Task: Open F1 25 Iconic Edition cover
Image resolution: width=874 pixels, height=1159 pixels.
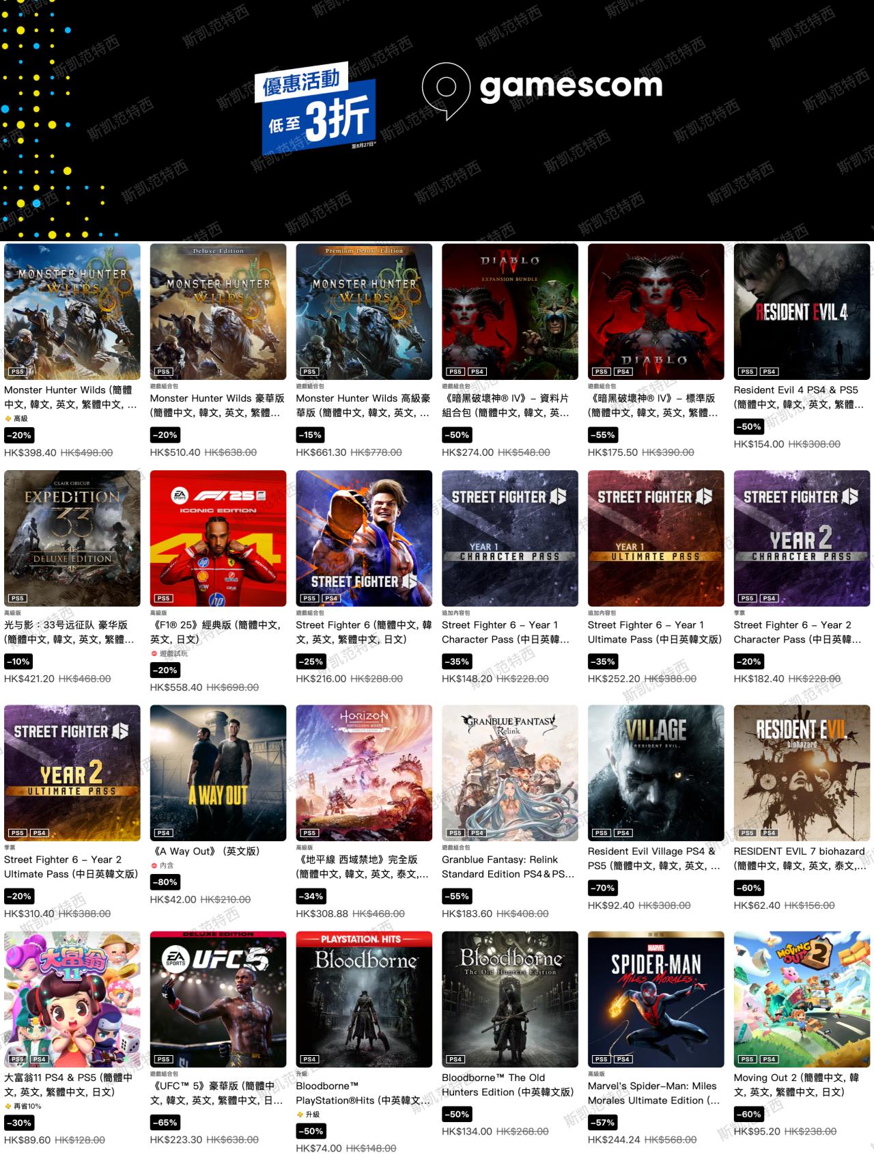Action: (x=218, y=538)
